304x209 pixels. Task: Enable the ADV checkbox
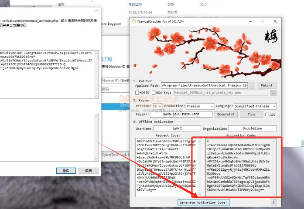click(267, 115)
